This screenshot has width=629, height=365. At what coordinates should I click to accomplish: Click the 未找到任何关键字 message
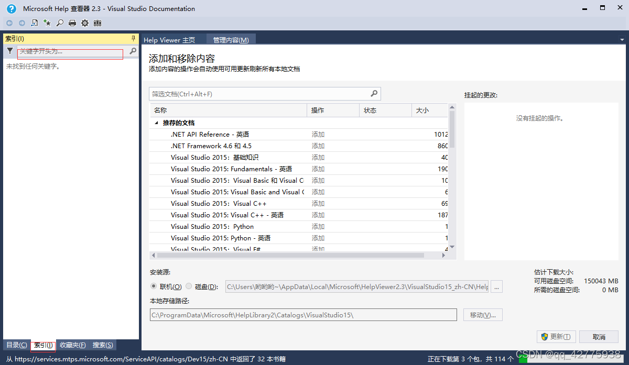(33, 67)
